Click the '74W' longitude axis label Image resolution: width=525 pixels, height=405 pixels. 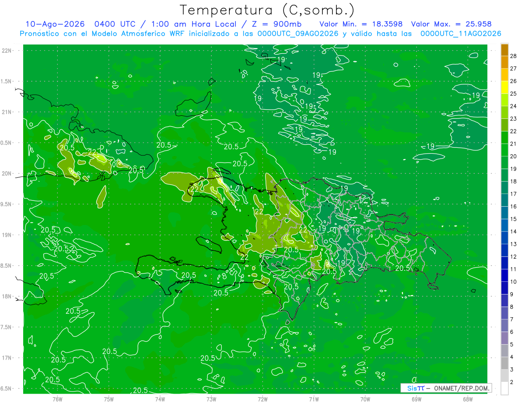click(160, 399)
